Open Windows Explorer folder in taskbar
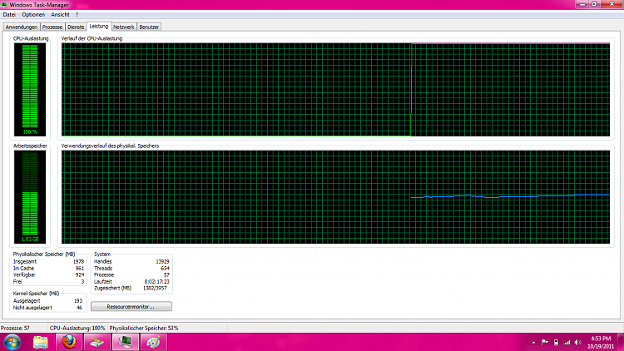 pyautogui.click(x=40, y=342)
